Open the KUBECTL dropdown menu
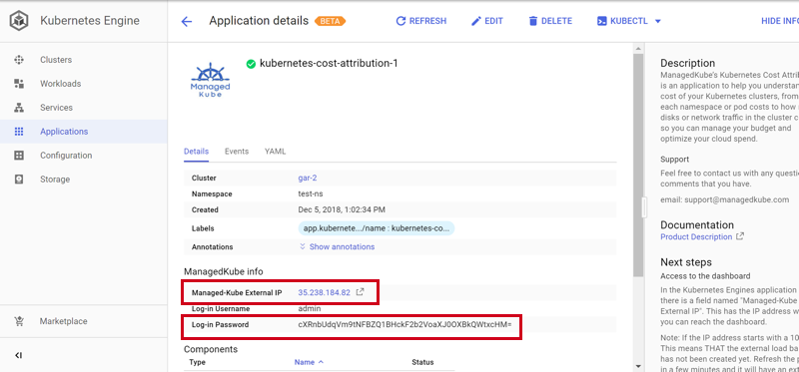The image size is (799, 372). 629,21
